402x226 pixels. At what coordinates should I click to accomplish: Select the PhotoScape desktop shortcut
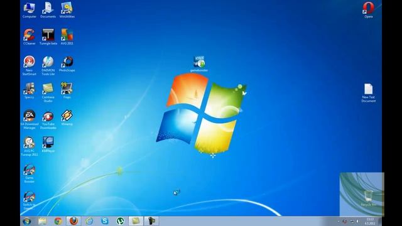point(67,64)
